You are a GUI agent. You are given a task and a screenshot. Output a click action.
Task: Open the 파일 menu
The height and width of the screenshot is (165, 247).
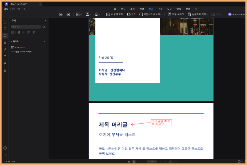6,9
